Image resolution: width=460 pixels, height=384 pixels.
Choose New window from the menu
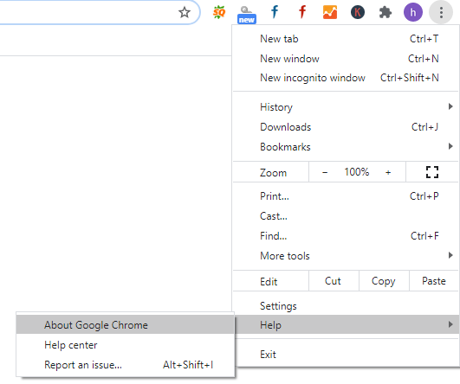[x=346, y=59]
